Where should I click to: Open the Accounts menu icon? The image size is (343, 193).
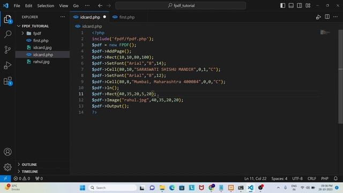click(8, 152)
